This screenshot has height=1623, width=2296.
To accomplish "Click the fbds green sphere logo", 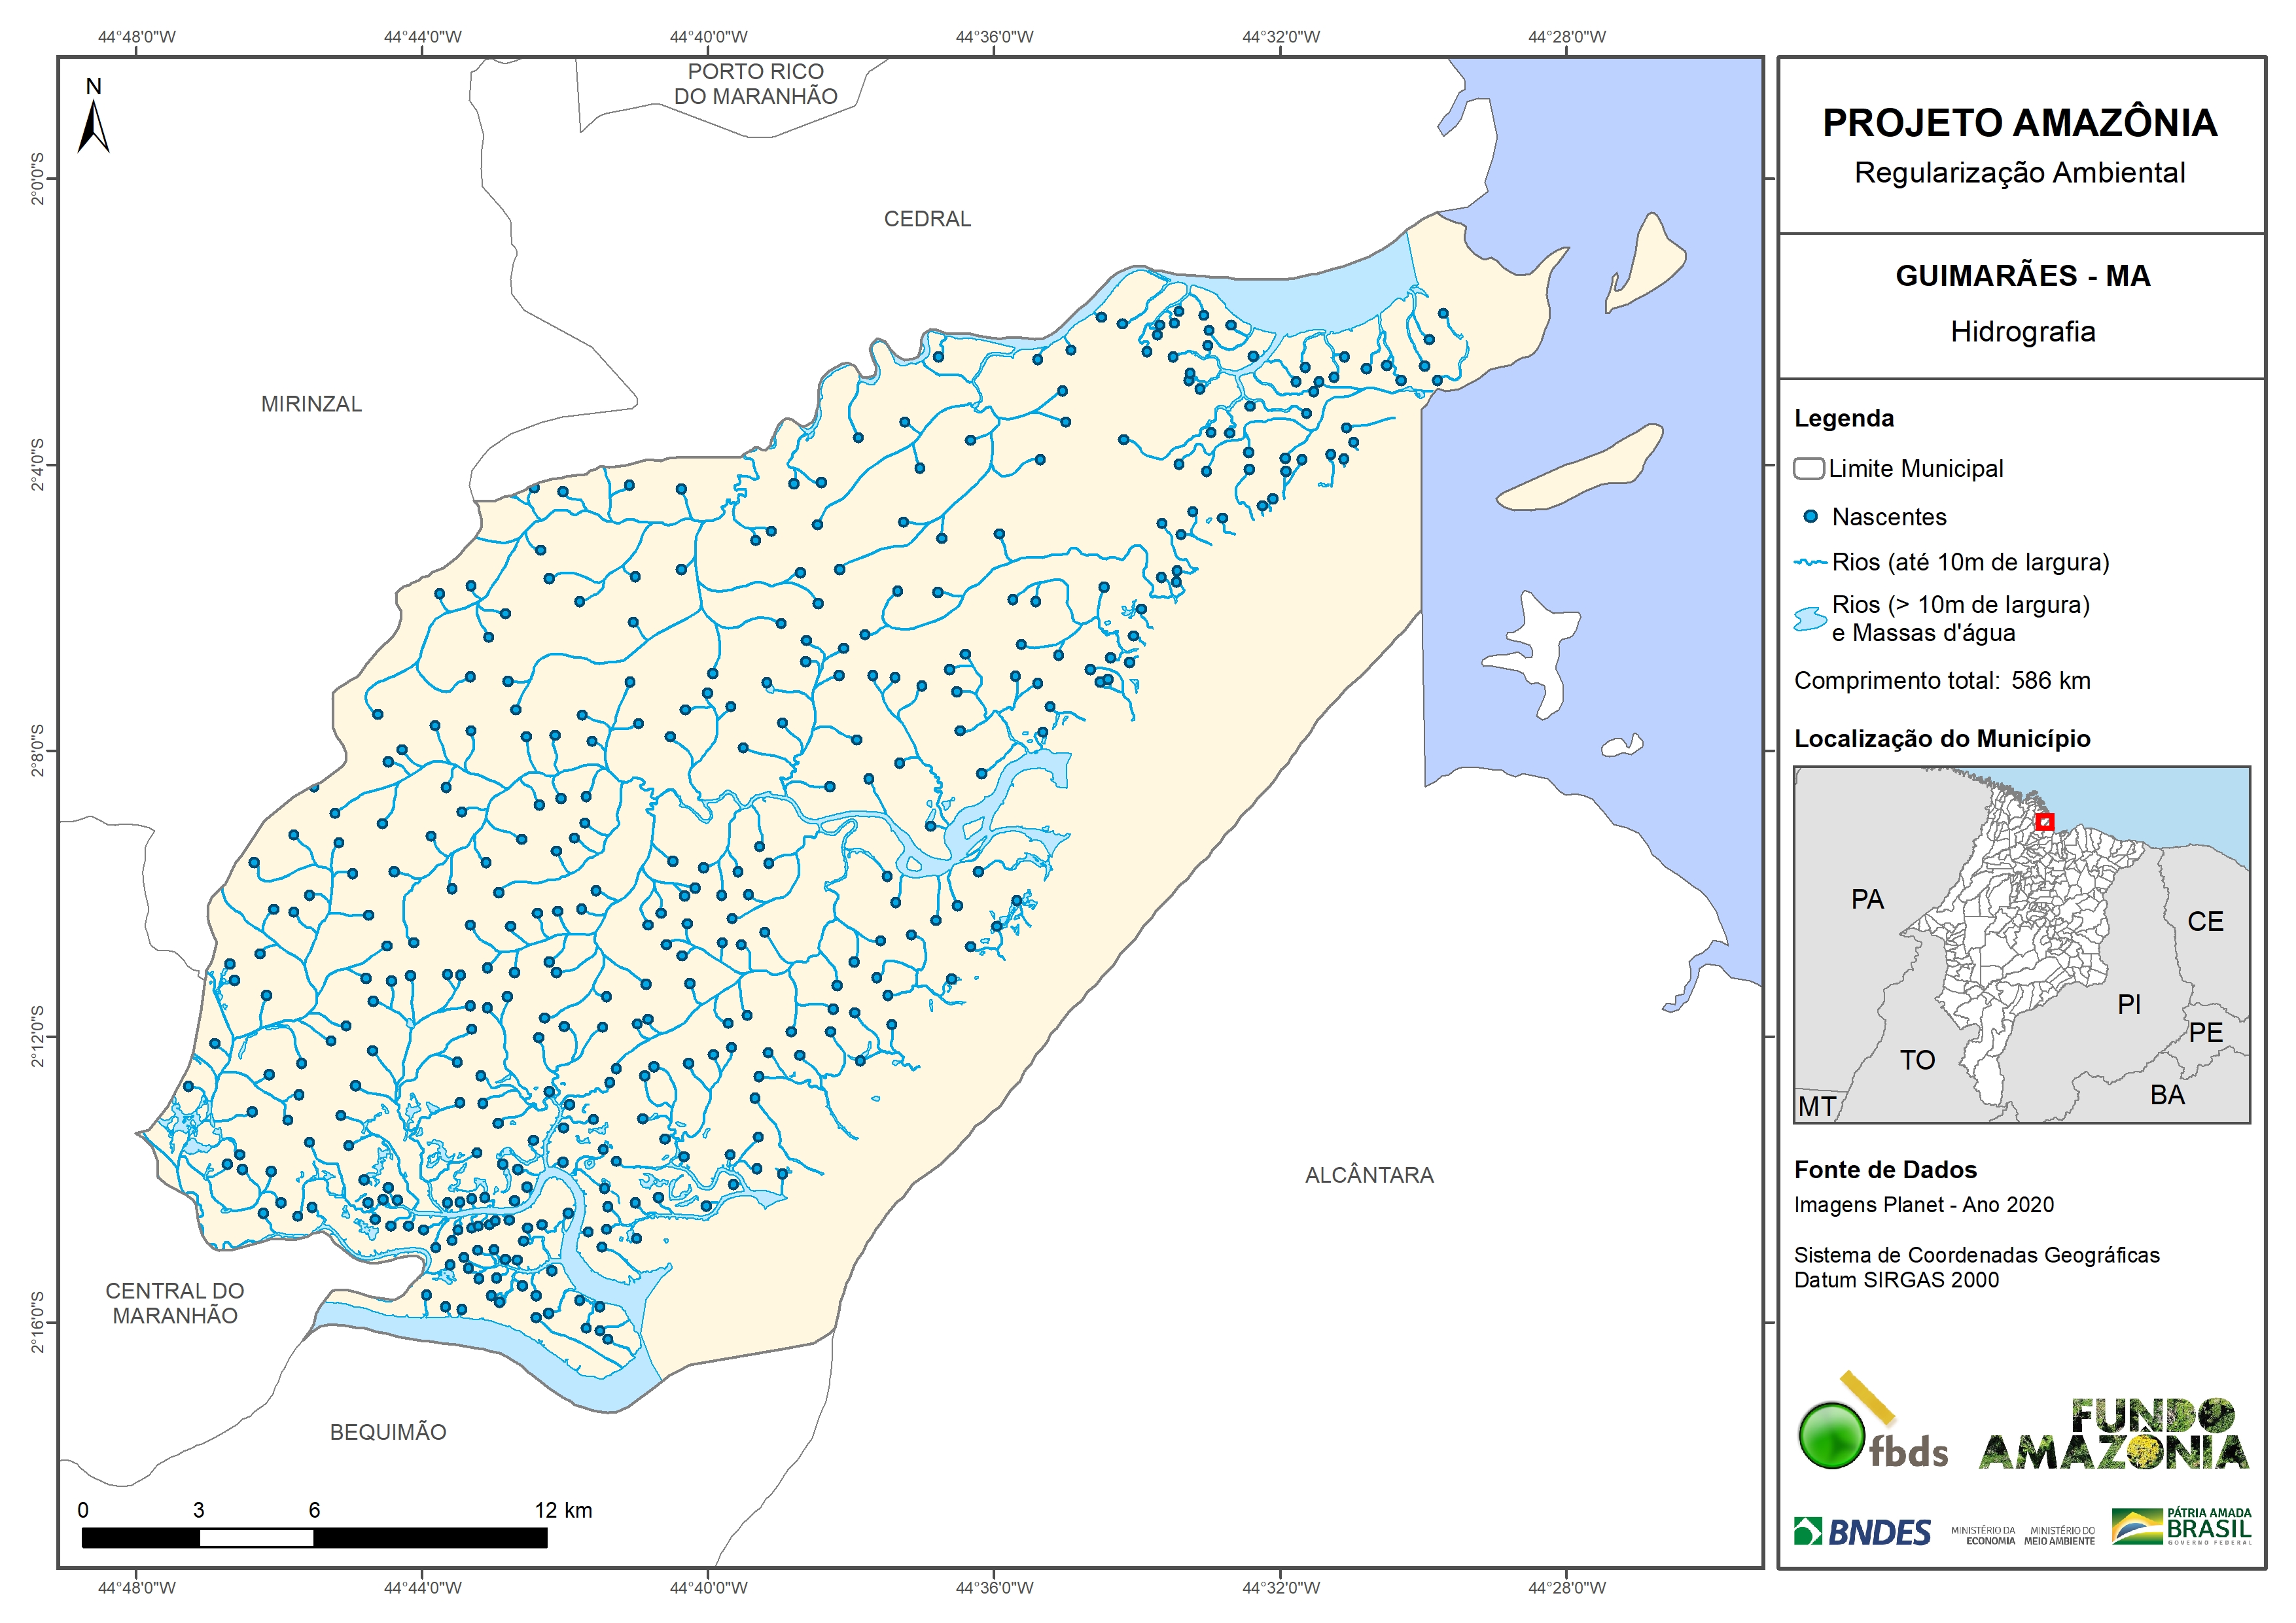I will pyautogui.click(x=1831, y=1436).
